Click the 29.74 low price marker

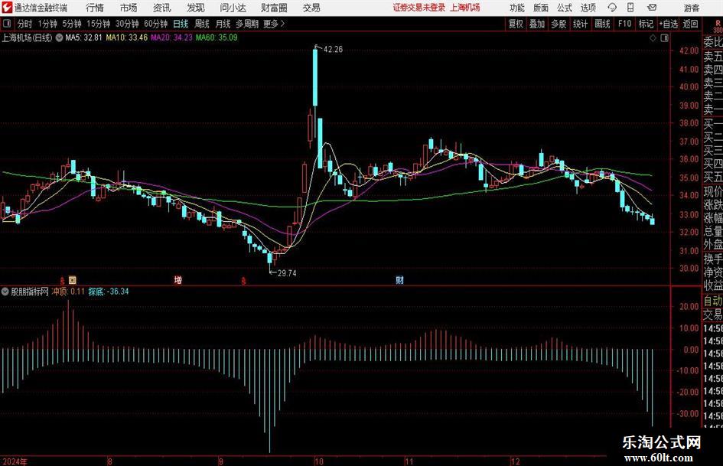pyautogui.click(x=287, y=273)
